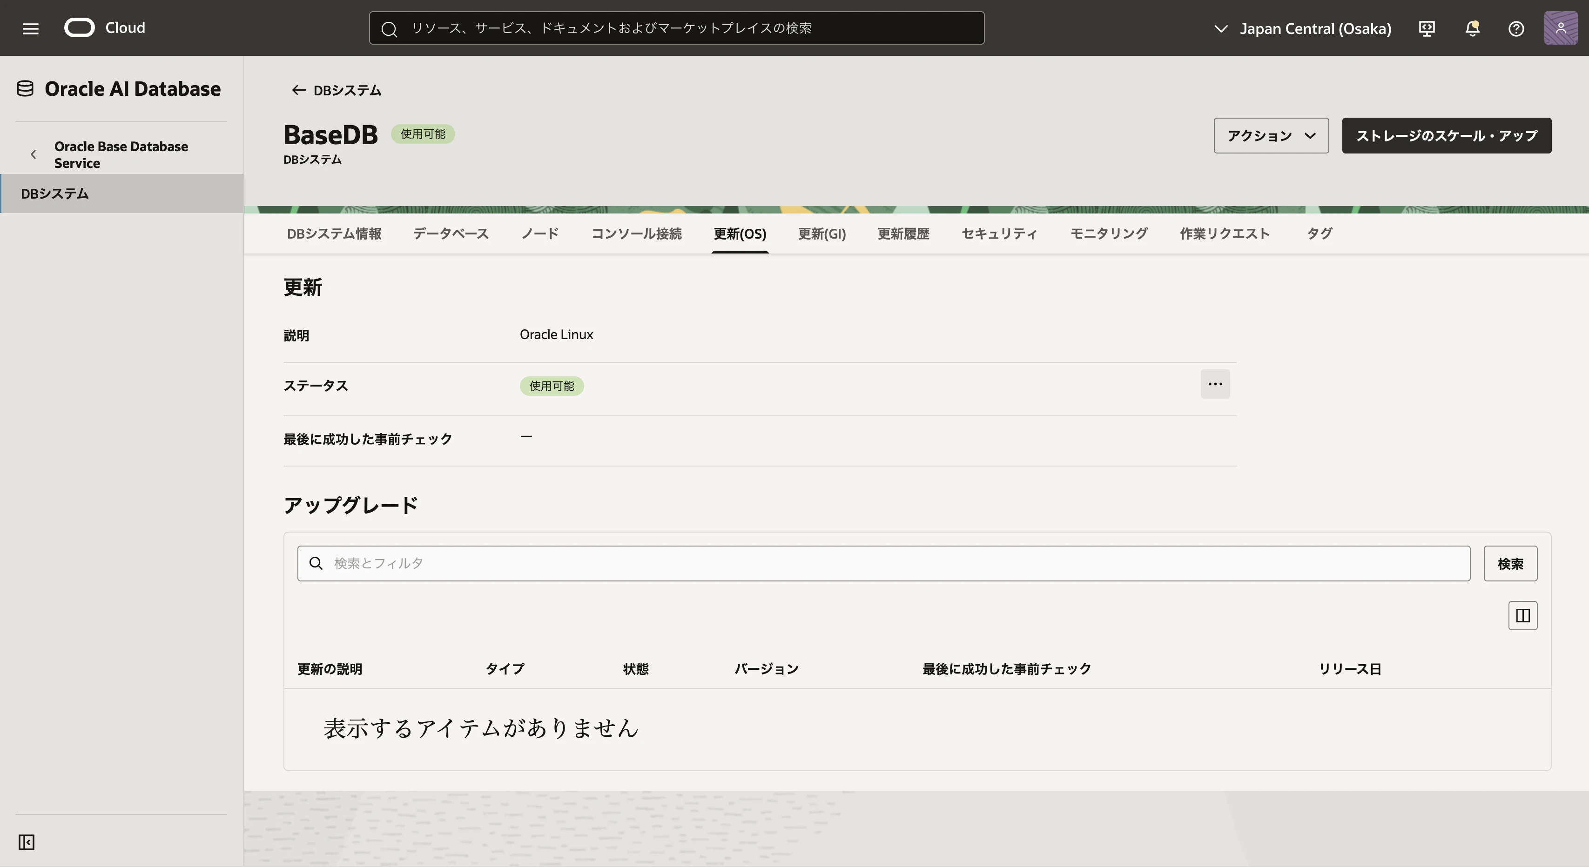The height and width of the screenshot is (867, 1589).
Task: Click the 使用可能 badge in ステータス row
Action: (x=552, y=386)
